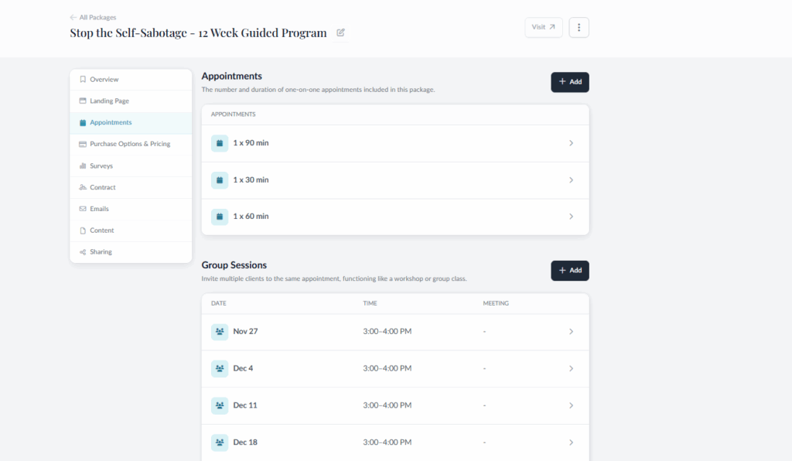This screenshot has height=461, width=792.
Task: Expand the 1 x 30 min appointment details
Action: [x=571, y=180]
